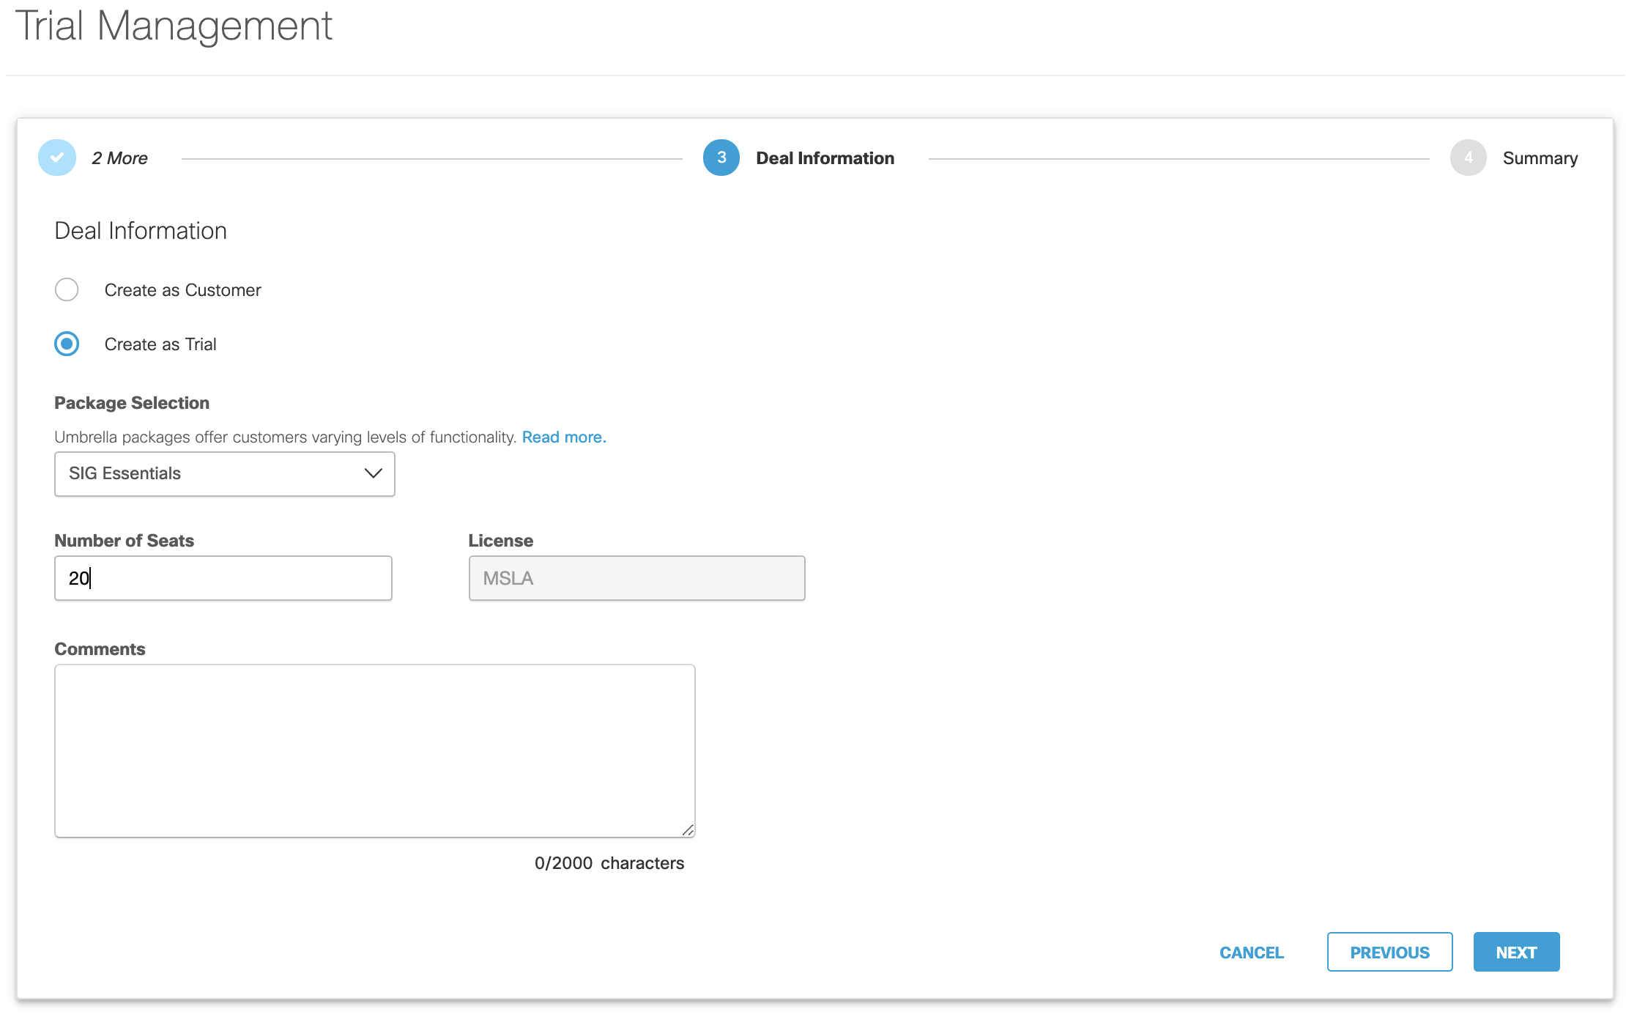The image size is (1626, 1017).
Task: Click the CANCEL button
Action: click(x=1251, y=952)
